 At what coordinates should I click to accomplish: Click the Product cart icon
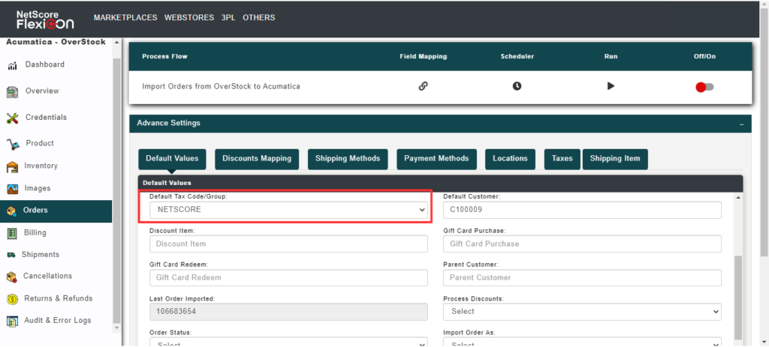13,144
